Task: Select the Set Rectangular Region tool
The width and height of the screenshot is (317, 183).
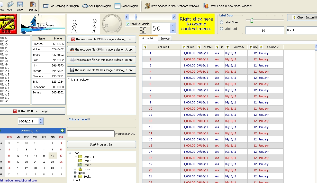Action: (x=61, y=6)
